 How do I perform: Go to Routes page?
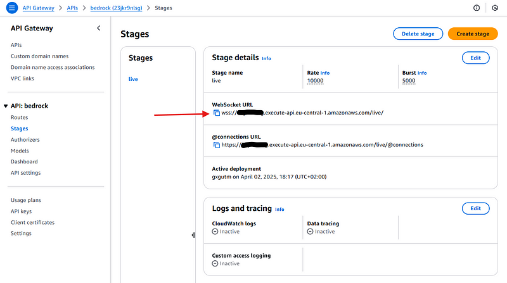click(x=19, y=117)
